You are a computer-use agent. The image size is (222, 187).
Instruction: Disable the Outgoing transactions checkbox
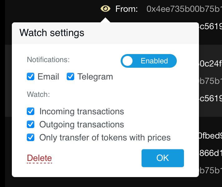click(x=31, y=125)
